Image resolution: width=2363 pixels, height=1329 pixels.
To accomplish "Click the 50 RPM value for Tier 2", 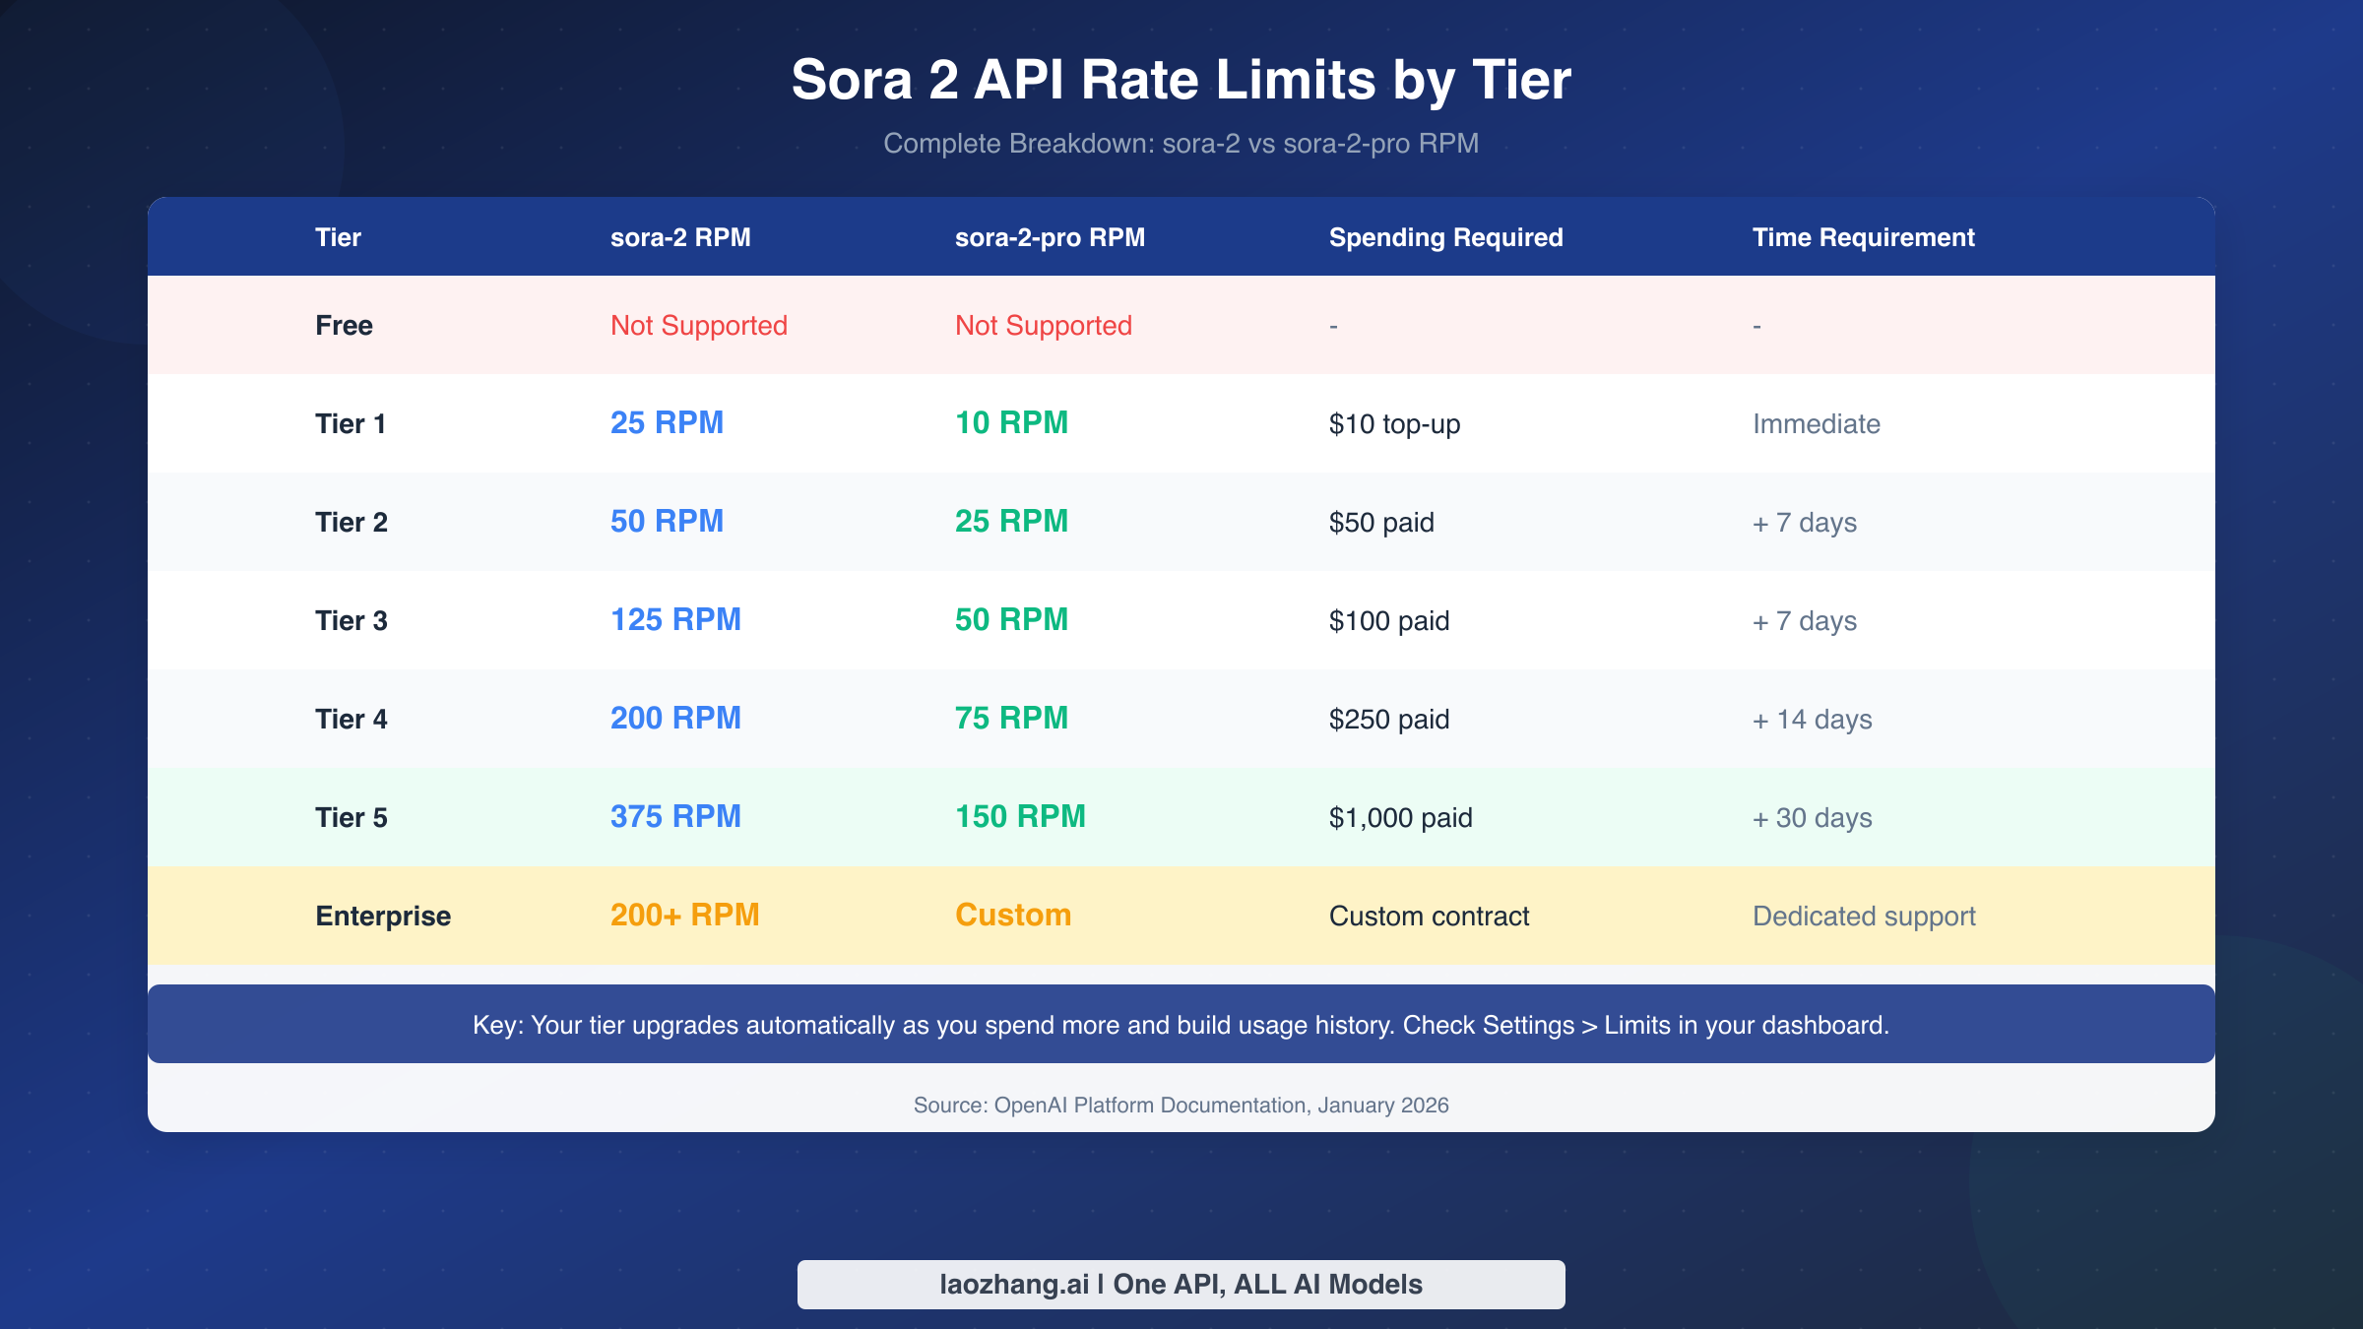I will (667, 521).
